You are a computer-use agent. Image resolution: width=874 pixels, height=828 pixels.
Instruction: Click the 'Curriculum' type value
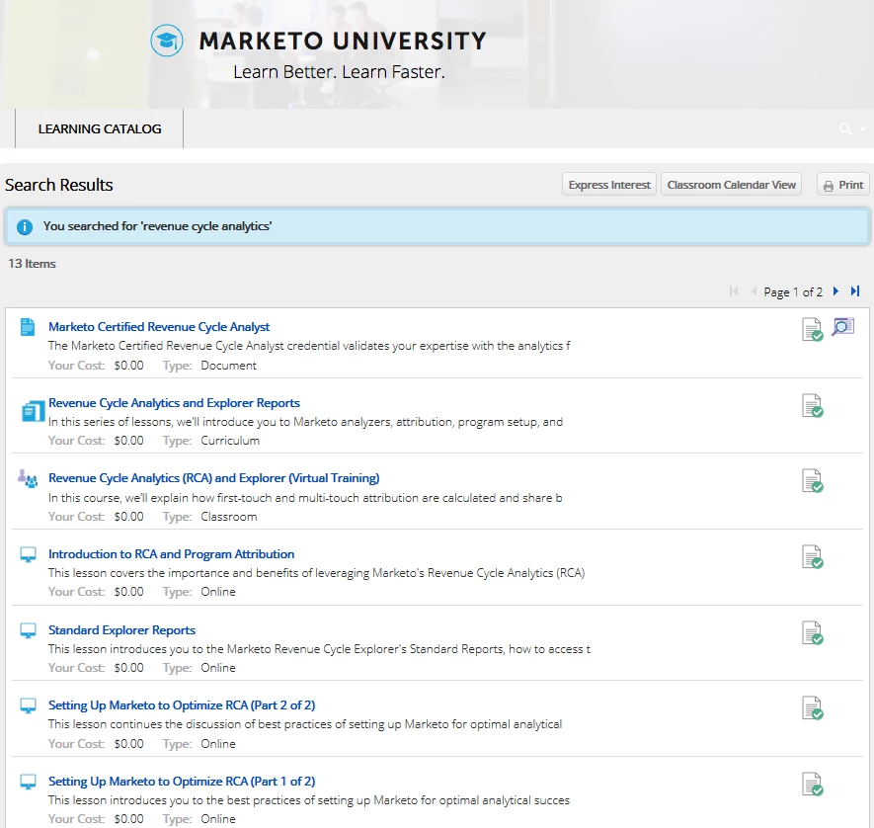(230, 441)
